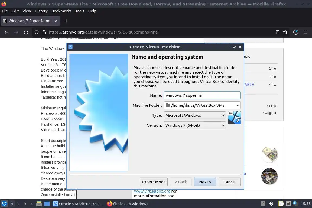Open the Version dropdown showing Windows 7 (64-bit)
312x208 pixels.
[x=195, y=125]
